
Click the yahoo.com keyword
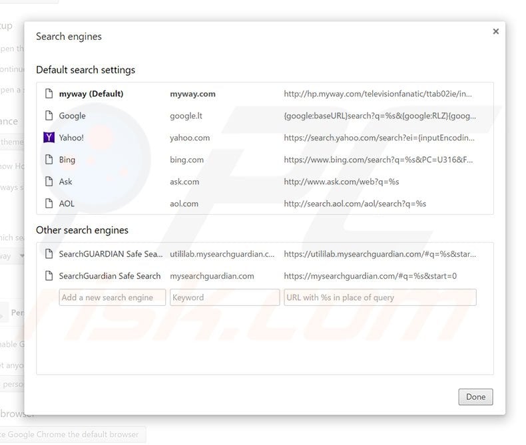pyautogui.click(x=190, y=138)
